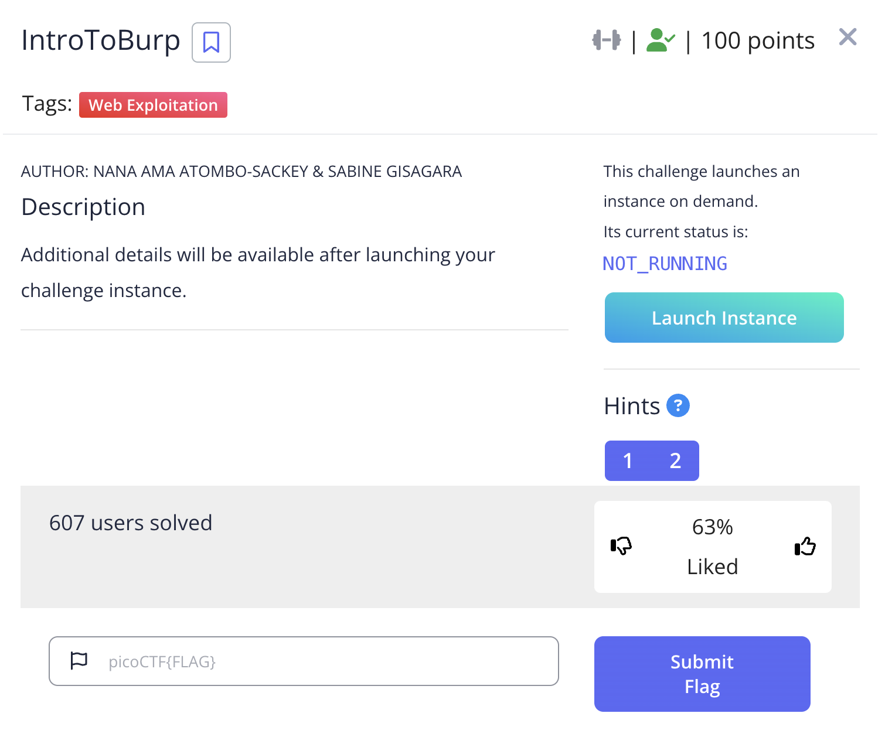Image resolution: width=885 pixels, height=737 pixels.
Task: Open hint 2
Action: 675,460
